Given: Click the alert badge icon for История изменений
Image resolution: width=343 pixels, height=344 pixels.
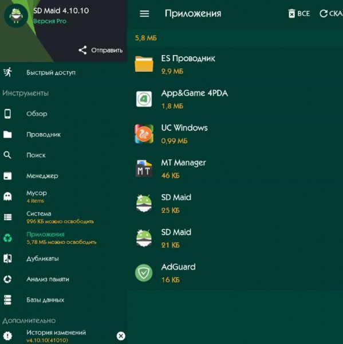Looking at the screenshot, I should [7, 335].
